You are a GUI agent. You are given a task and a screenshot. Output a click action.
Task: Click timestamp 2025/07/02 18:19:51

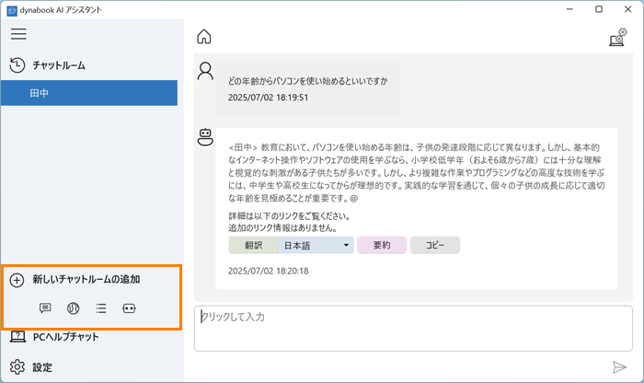point(269,98)
